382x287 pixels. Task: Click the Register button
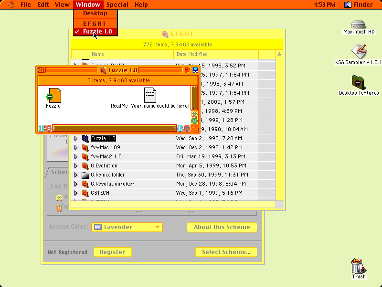point(113,252)
